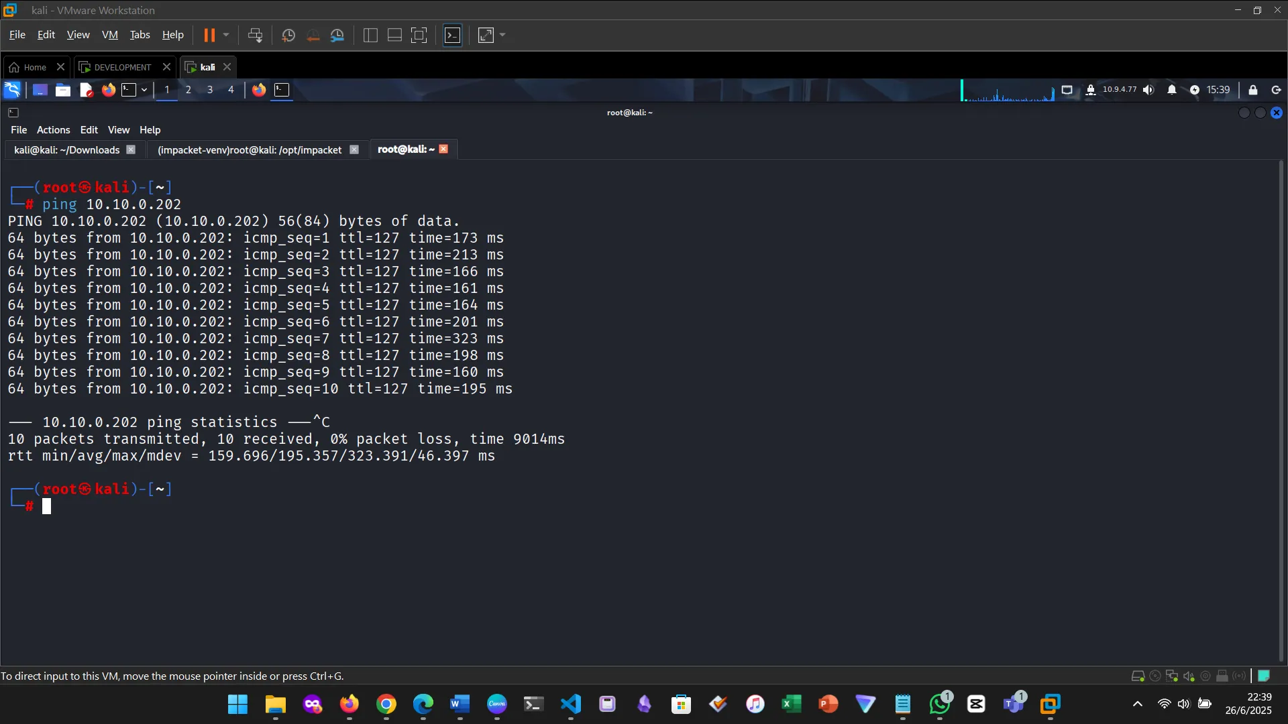
Task: Open WhatsApp from the Windows taskbar
Action: (939, 705)
